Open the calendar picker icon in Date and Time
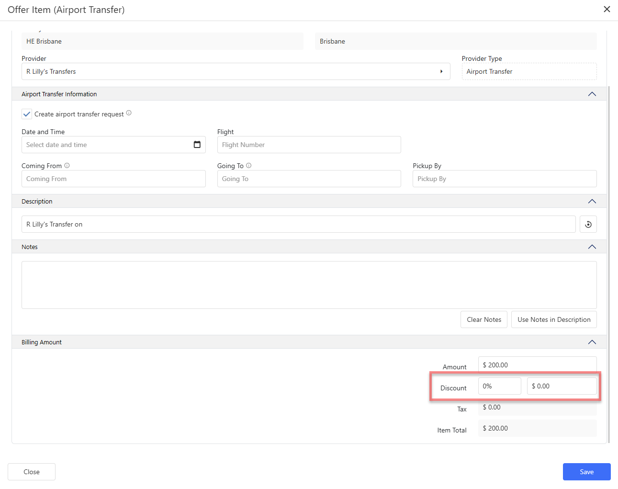 pos(197,145)
